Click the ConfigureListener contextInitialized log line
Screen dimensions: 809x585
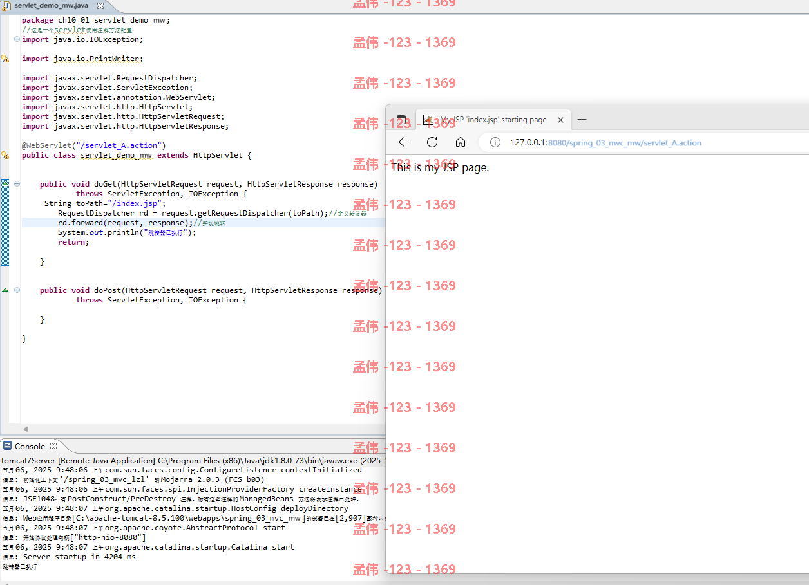(182, 470)
